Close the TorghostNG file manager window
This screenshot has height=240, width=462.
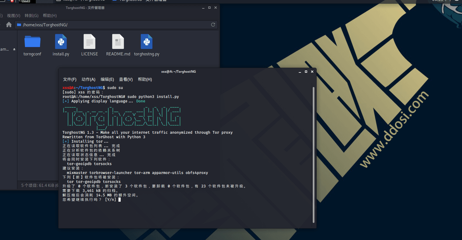click(216, 8)
